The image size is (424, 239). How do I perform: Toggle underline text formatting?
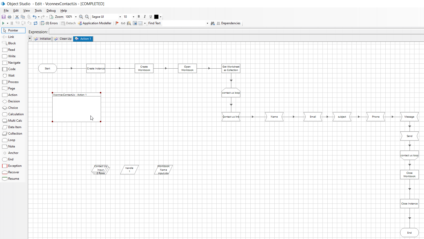(x=151, y=17)
